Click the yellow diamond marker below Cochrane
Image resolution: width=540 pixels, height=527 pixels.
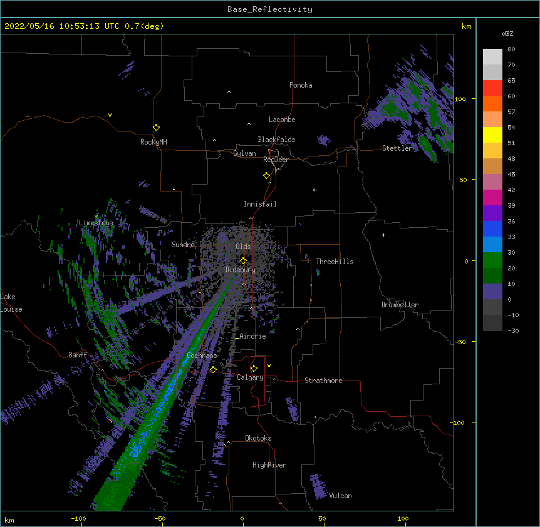pyautogui.click(x=214, y=370)
